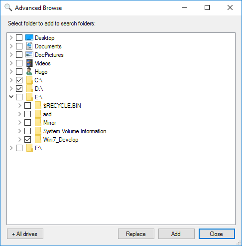Click the Hugo user icon

29,71
